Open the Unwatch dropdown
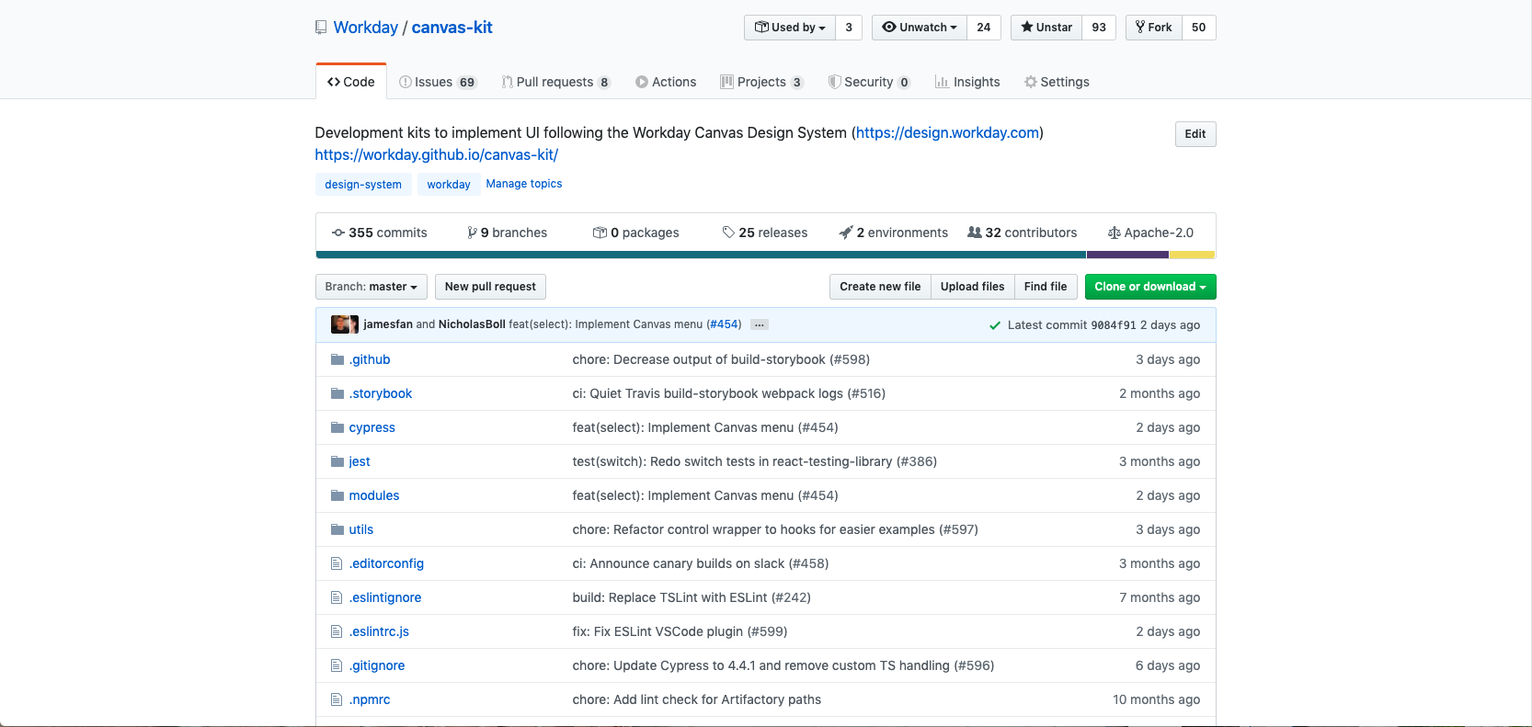 point(920,28)
